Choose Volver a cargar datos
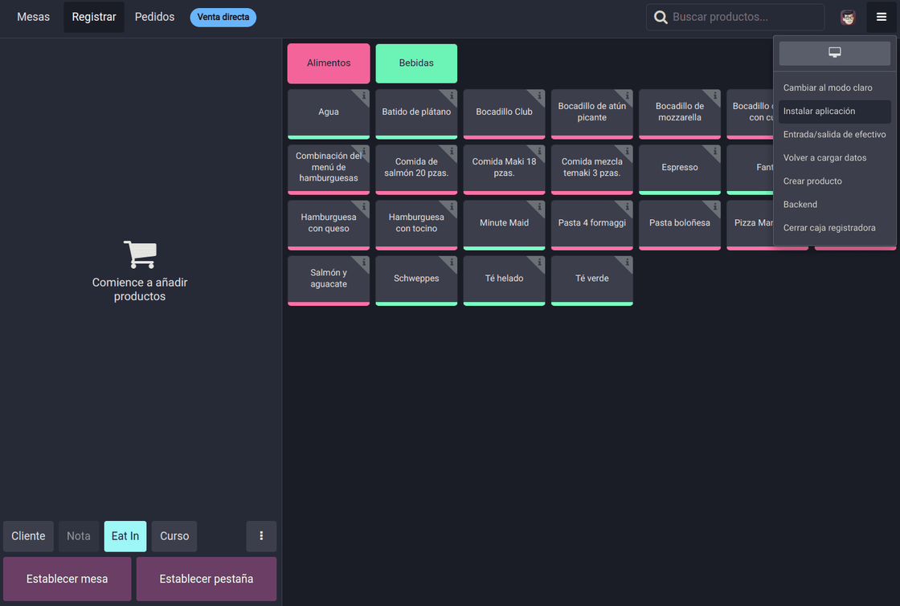The width and height of the screenshot is (900, 606). pos(835,157)
